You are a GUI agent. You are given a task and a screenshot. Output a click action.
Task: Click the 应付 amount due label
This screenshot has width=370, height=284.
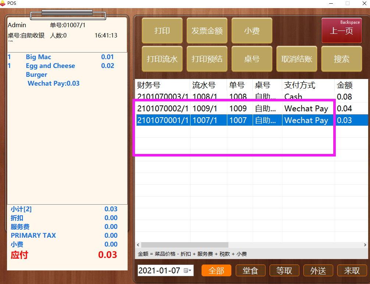click(x=19, y=255)
